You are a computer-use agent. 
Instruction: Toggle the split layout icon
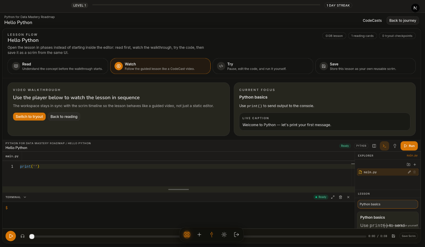(374, 146)
